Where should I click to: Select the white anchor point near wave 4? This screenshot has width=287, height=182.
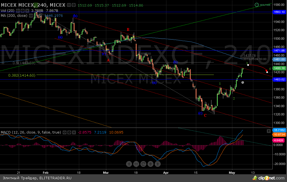pyautogui.click(x=267, y=72)
